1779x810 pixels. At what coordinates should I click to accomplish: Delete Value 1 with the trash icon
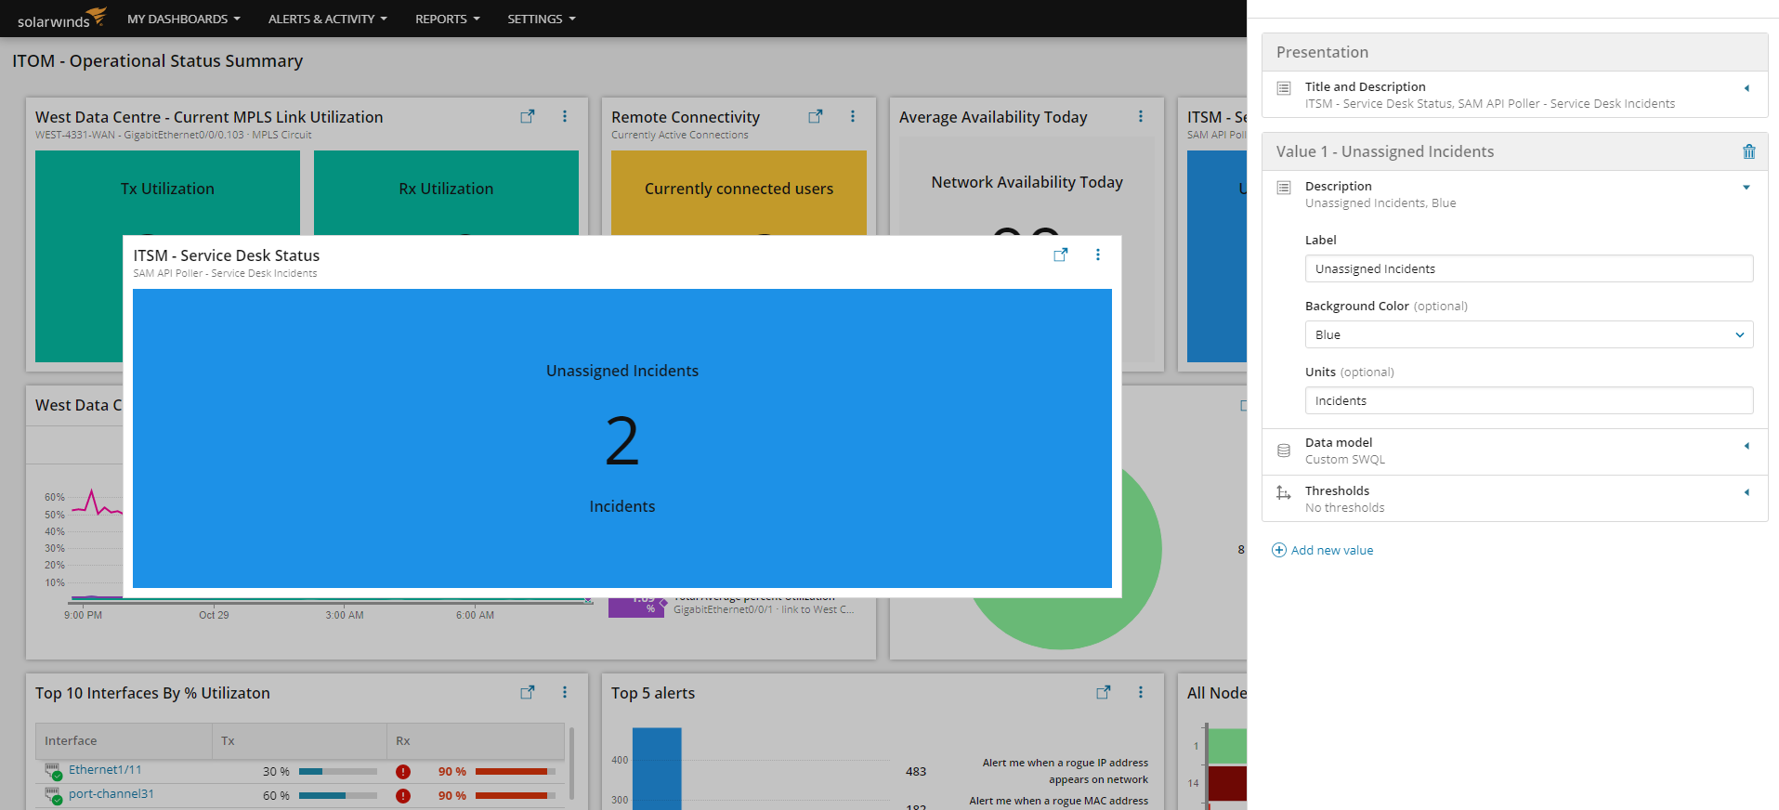(x=1749, y=151)
